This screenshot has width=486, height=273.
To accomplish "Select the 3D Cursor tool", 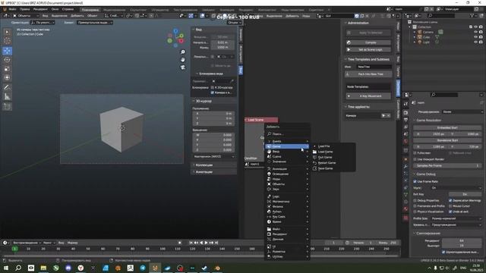I will 7,41.
